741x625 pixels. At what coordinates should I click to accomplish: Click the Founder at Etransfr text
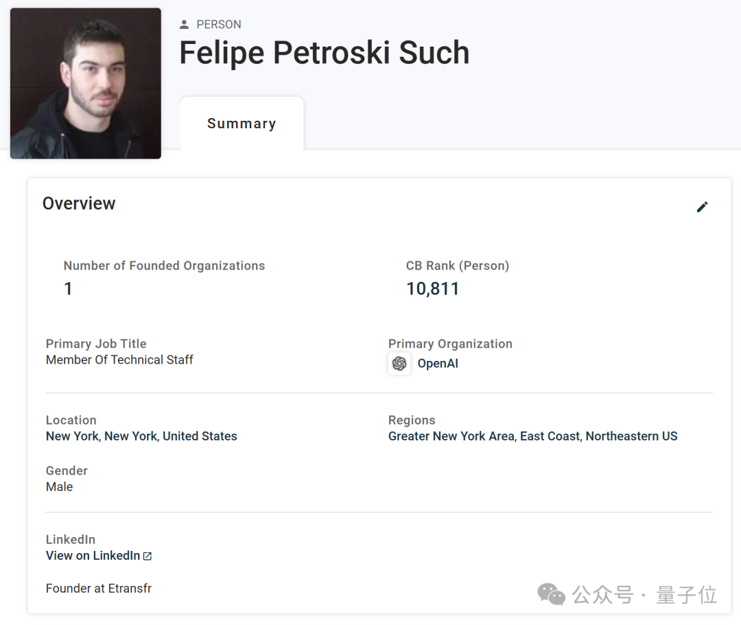99,589
